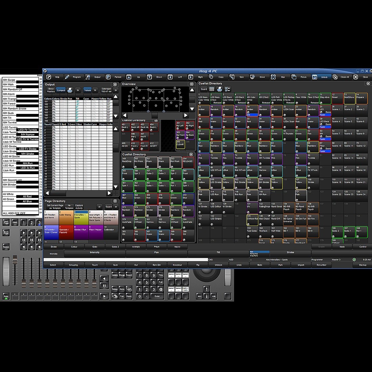The width and height of the screenshot is (372, 372).
Task: Select No Template in Page Directory
Action: tap(69, 207)
